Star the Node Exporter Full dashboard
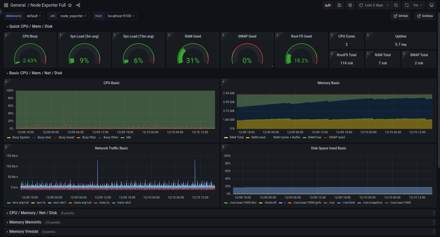Viewport: 440px width, 237px height. click(x=70, y=5)
